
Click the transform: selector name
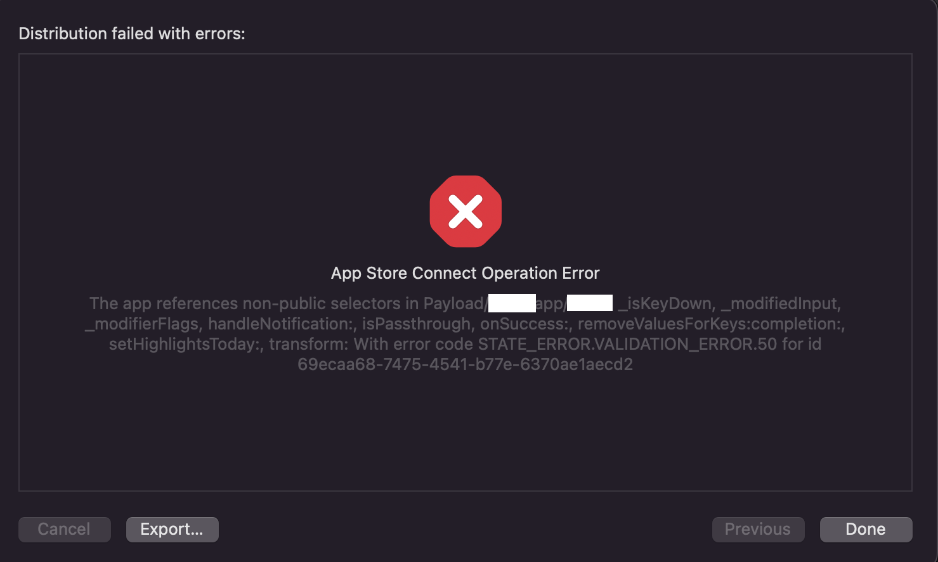coord(309,344)
